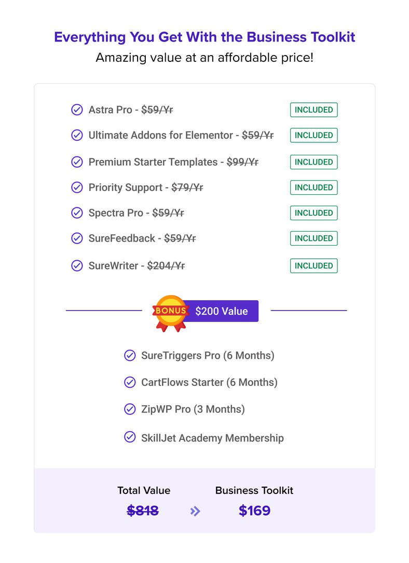Select the check icon beside Spectra Pro
This screenshot has height=563, width=409.
tap(77, 213)
